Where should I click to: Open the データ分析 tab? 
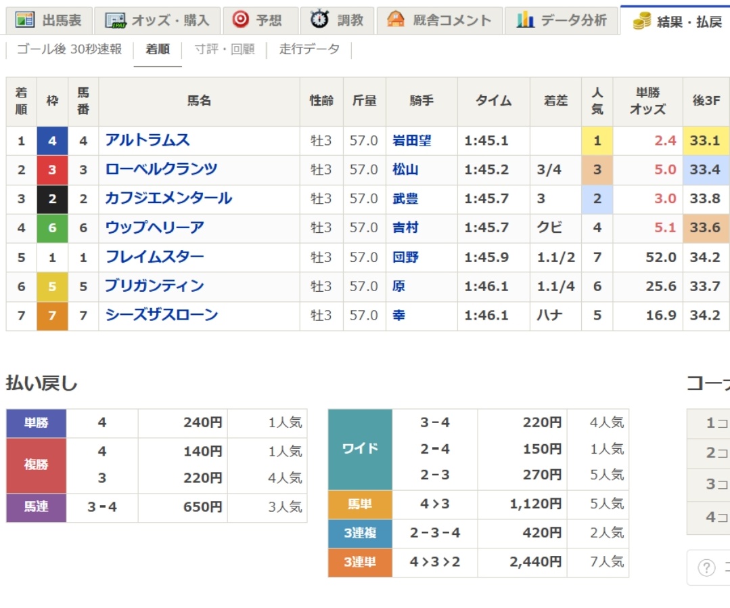[562, 20]
